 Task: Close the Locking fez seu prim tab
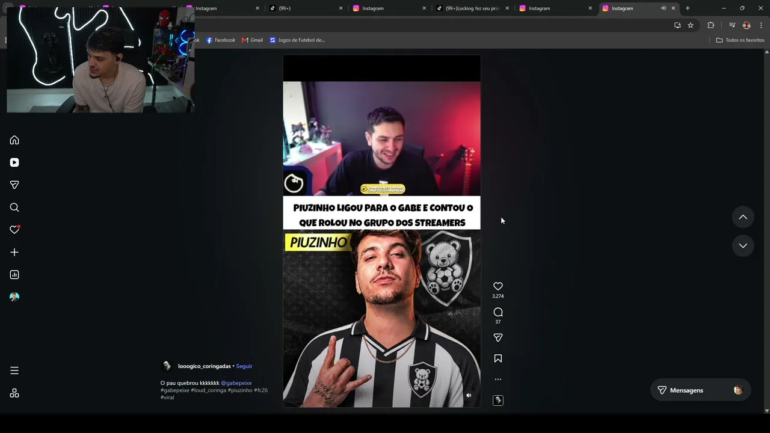click(x=507, y=8)
